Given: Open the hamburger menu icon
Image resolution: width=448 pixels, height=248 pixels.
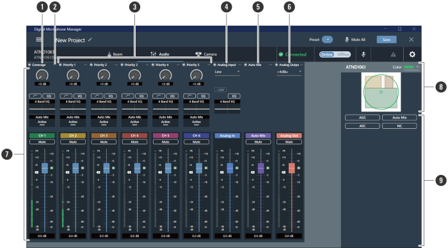Looking at the screenshot, I should (39, 40).
